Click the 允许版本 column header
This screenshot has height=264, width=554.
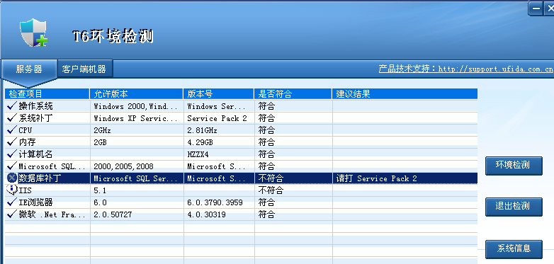pyautogui.click(x=137, y=93)
